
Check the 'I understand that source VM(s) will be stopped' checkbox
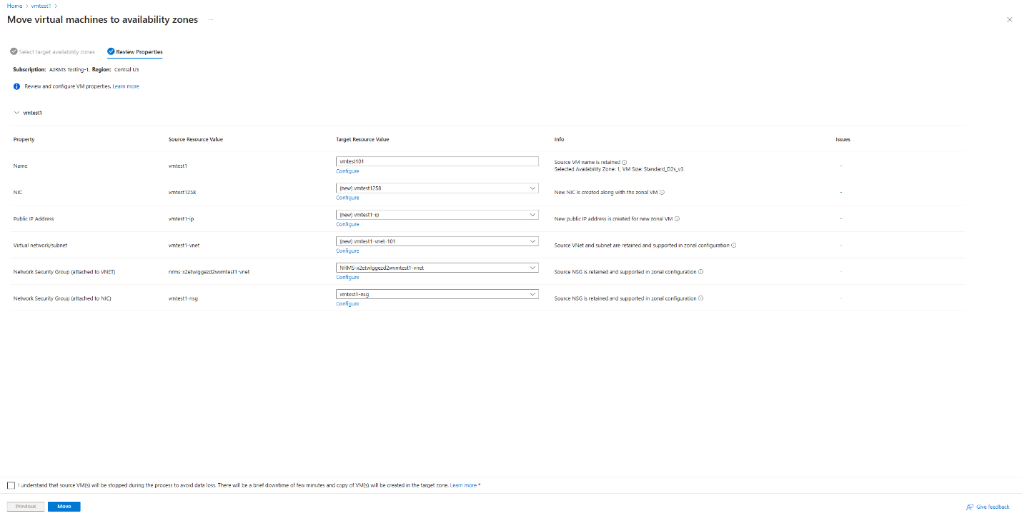12,485
